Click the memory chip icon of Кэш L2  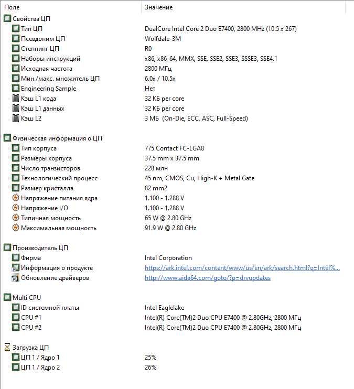pos(15,118)
